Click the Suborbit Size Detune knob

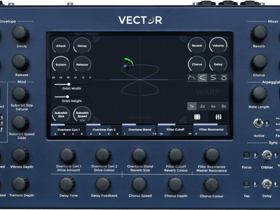[20, 94]
